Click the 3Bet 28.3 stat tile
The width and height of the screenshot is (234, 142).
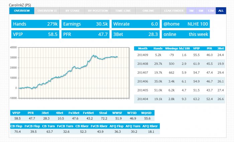coord(135,34)
